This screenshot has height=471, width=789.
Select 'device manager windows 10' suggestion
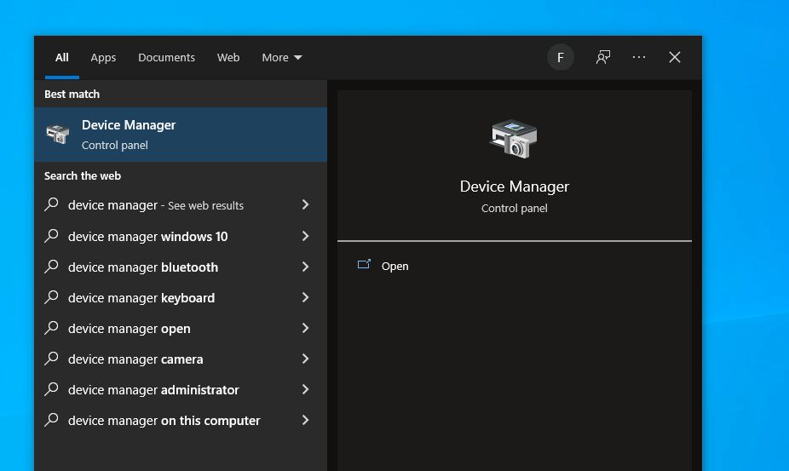(x=181, y=236)
